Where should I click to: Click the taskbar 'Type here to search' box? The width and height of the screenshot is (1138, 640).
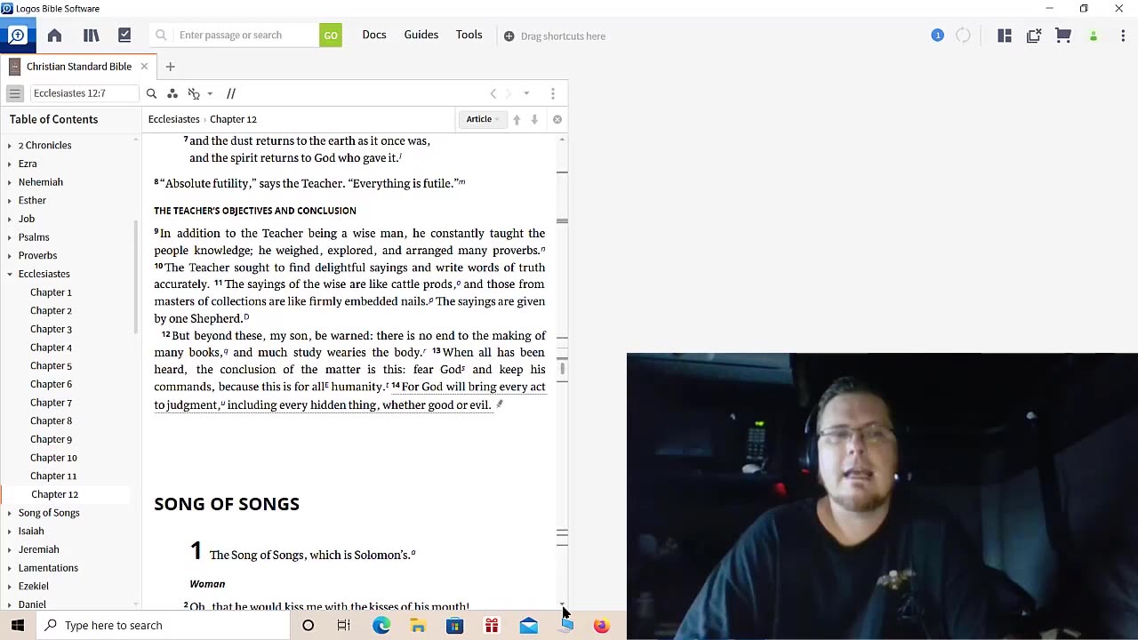pos(163,626)
